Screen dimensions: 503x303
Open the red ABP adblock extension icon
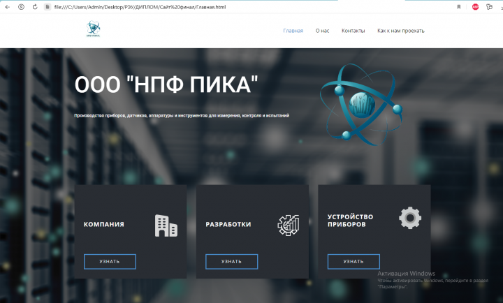[476, 7]
